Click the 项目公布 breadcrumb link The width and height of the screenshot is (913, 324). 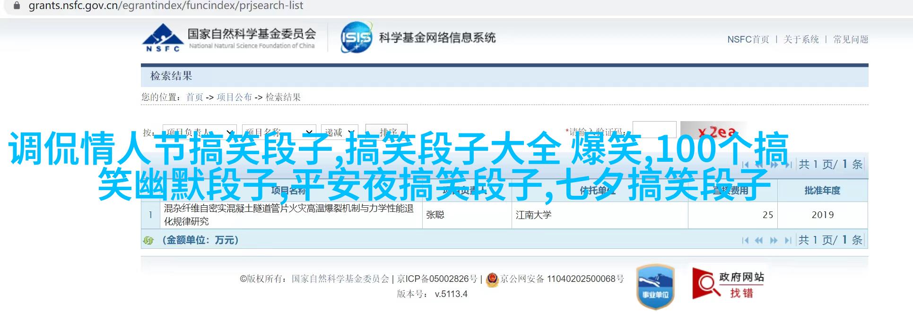[234, 97]
